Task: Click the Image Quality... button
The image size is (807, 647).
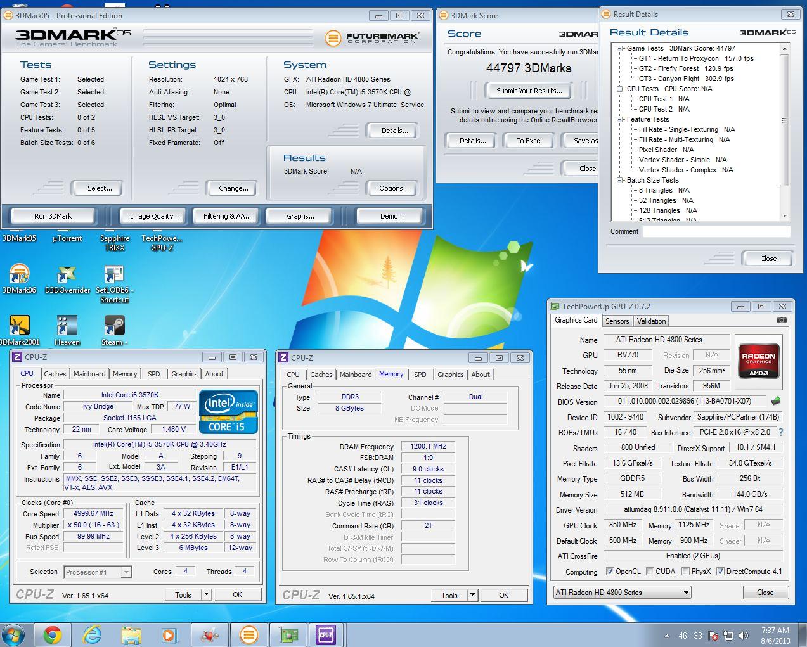Action: [x=154, y=216]
